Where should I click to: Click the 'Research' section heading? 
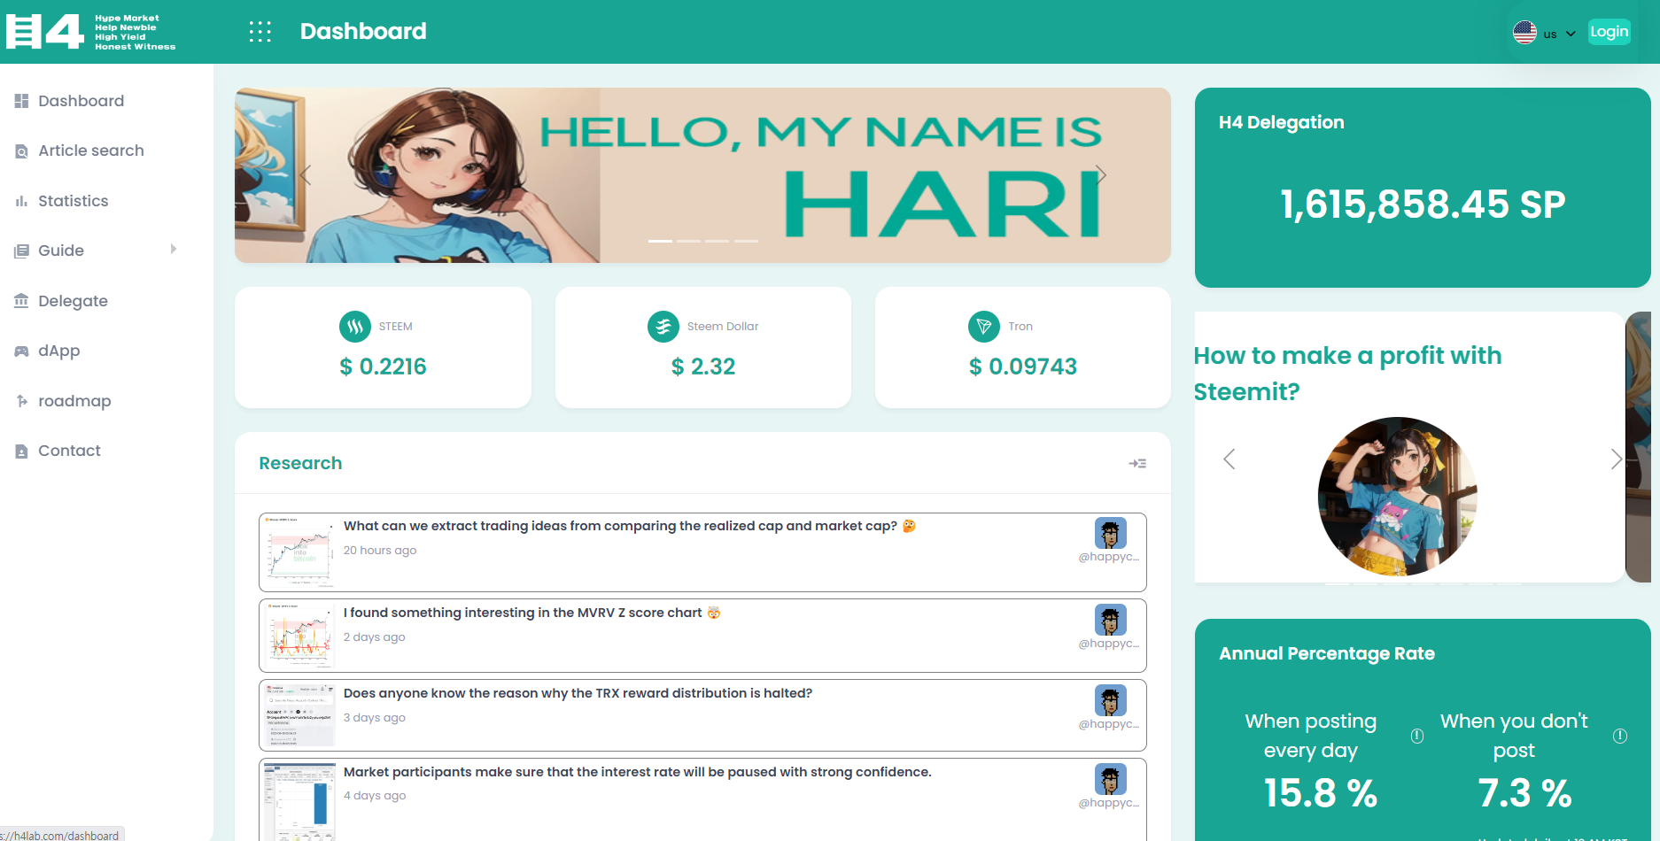point(300,463)
